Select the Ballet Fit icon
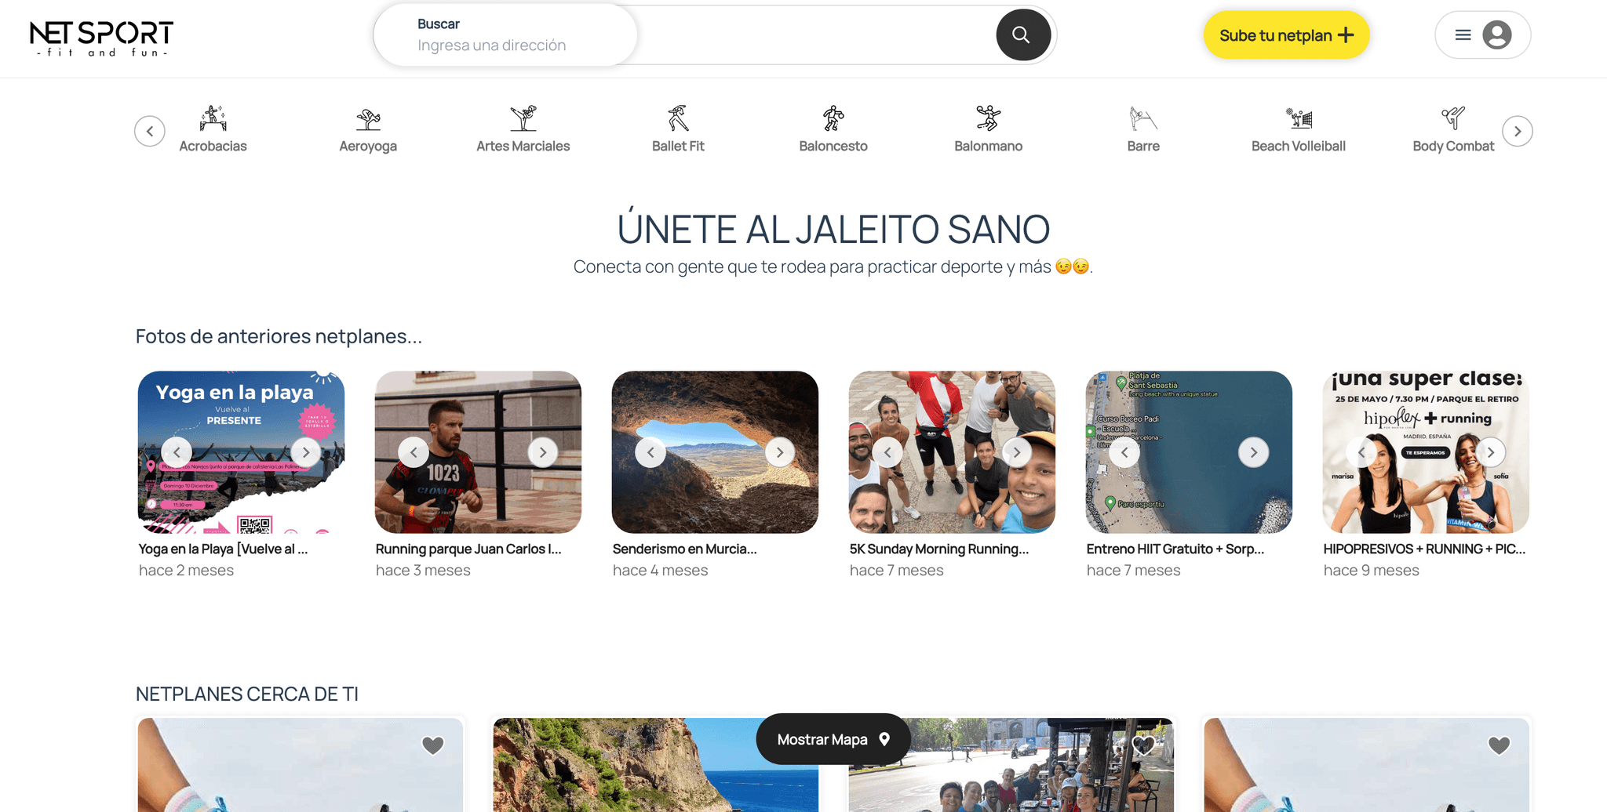Screen dimensions: 1607x812 [x=678, y=118]
